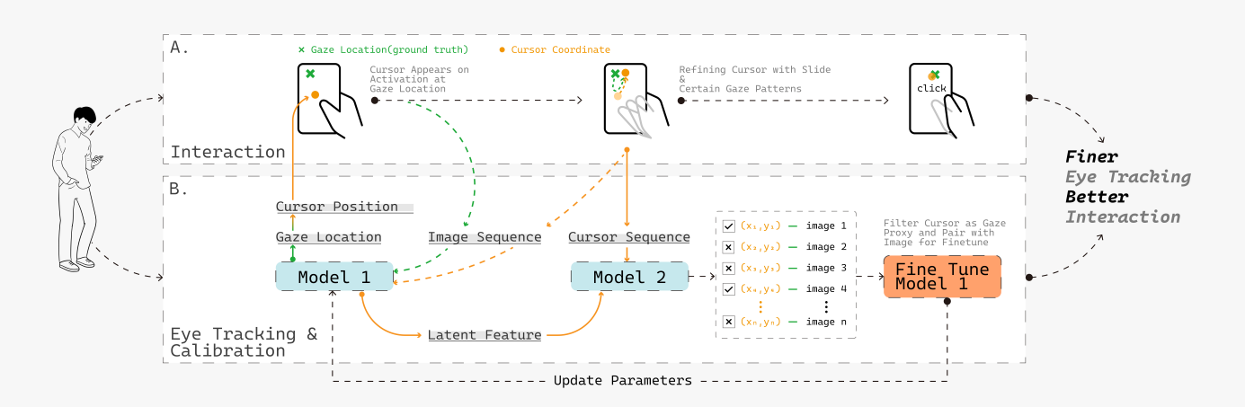Viewport: 1245px width, 407px height.
Task: Click the orange dot in the legend
Action: coord(502,49)
